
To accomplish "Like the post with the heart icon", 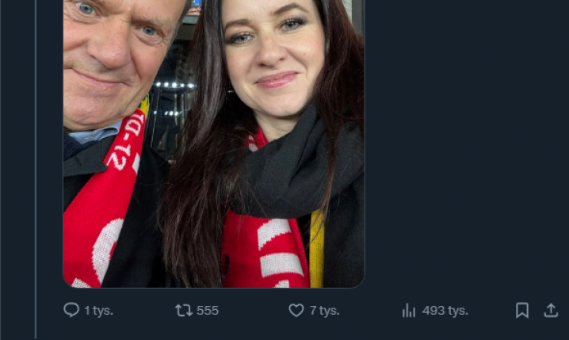I will pos(296,311).
